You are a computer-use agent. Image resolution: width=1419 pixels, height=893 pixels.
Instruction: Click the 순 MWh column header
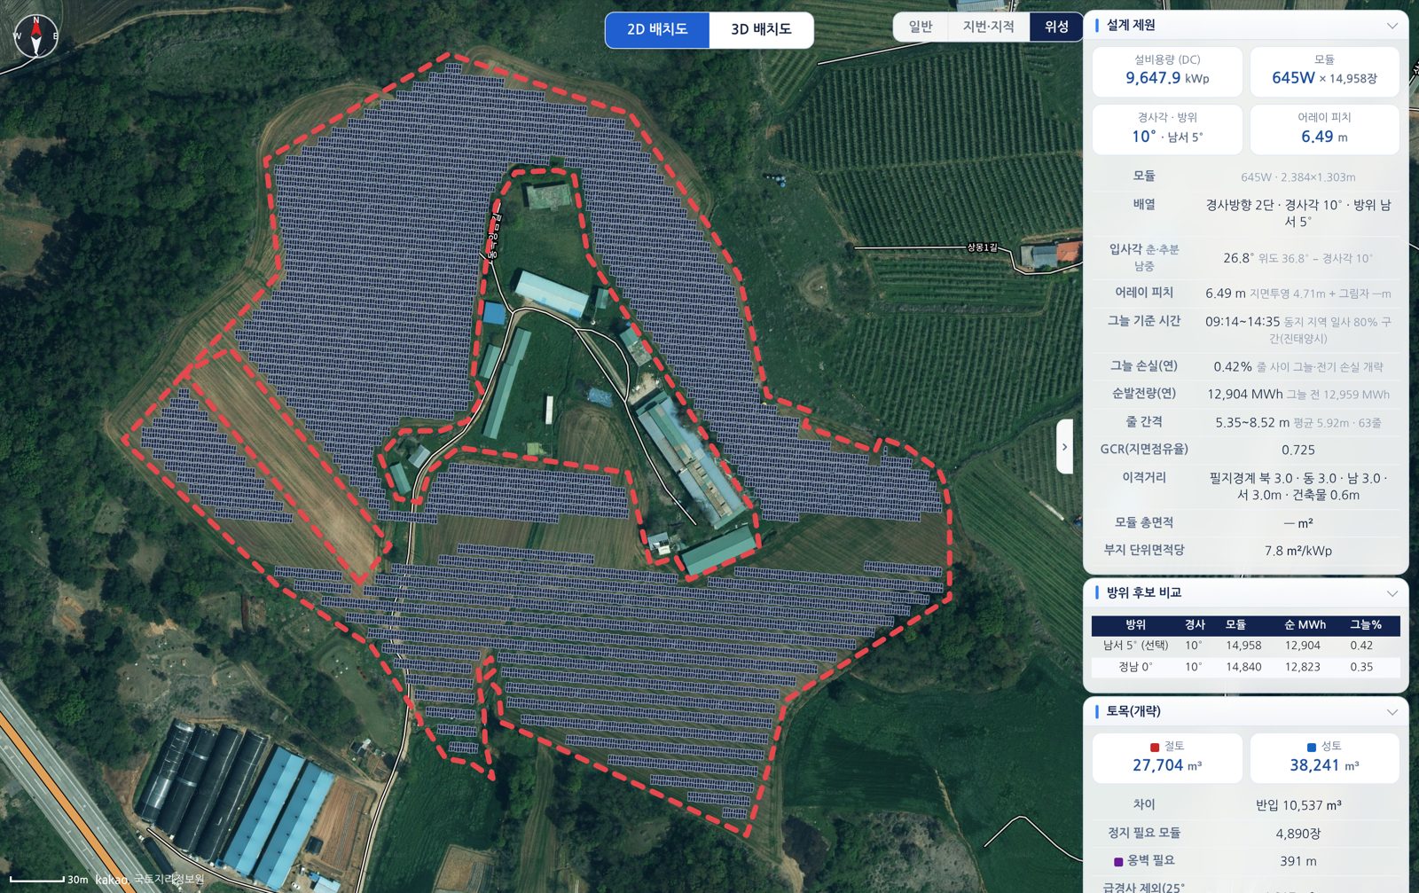(x=1305, y=625)
